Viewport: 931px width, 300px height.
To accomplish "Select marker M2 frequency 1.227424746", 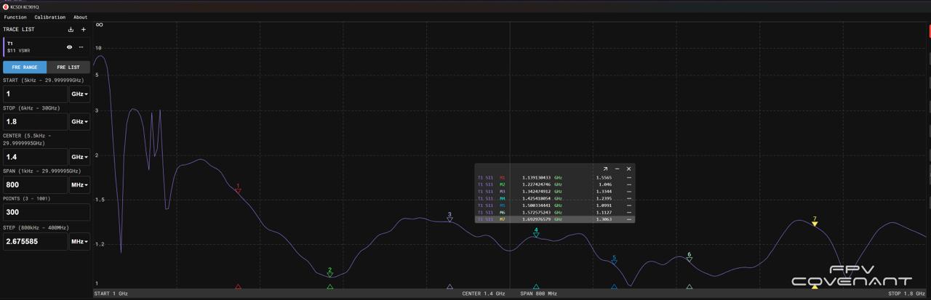I will click(536, 185).
